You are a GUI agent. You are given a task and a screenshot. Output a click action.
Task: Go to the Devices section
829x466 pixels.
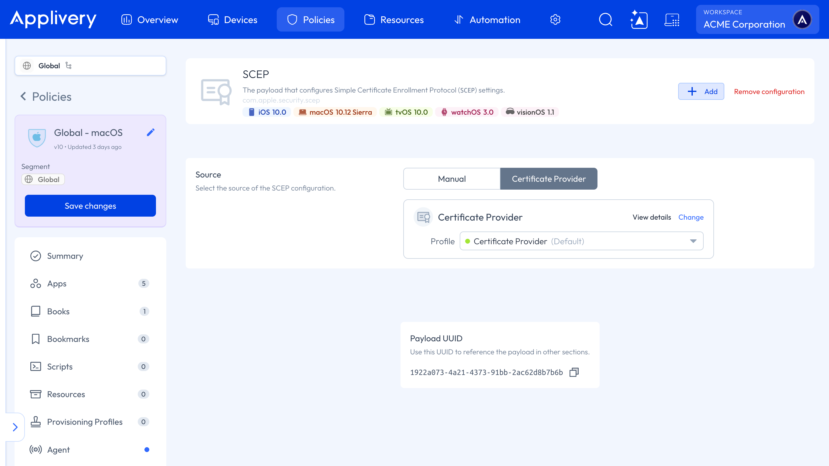click(232, 20)
